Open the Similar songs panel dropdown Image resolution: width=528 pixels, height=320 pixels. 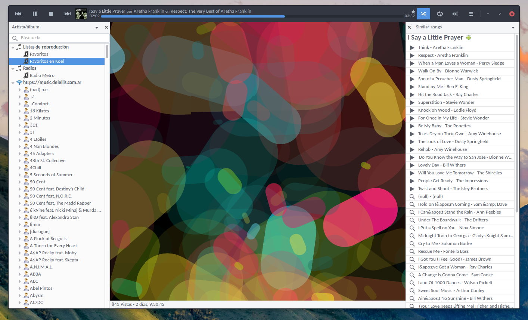point(513,27)
